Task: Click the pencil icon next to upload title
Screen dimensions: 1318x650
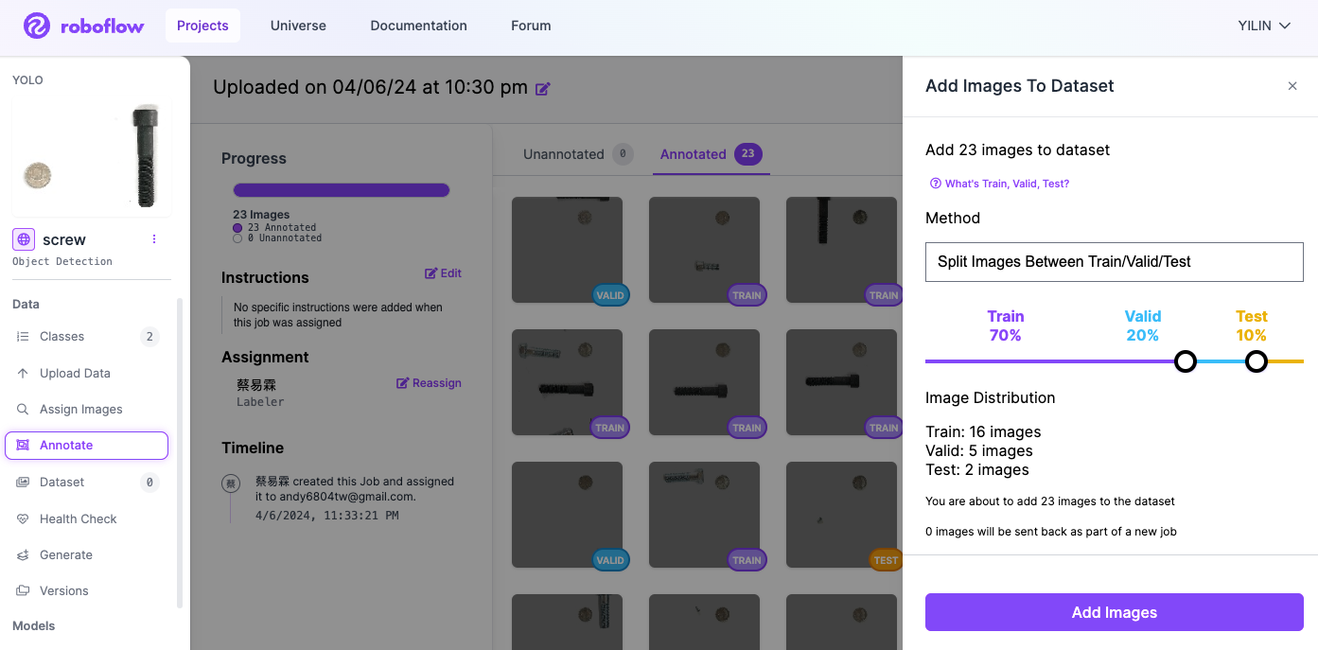Action: (542, 89)
